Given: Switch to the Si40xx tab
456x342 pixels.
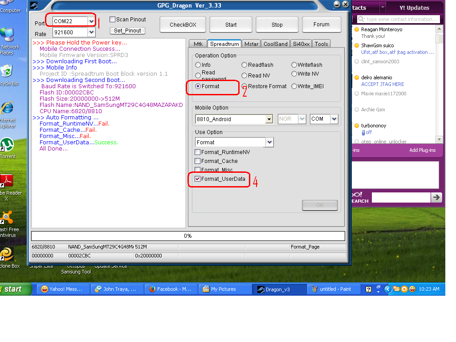Looking at the screenshot, I should tap(301, 44).
